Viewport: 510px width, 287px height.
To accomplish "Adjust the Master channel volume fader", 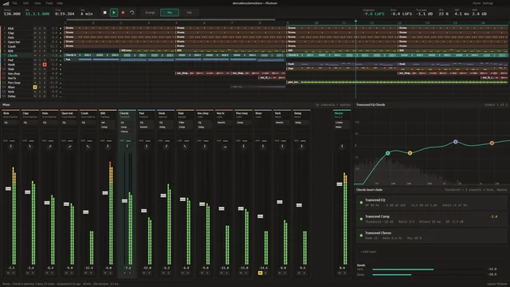I will (339, 184).
